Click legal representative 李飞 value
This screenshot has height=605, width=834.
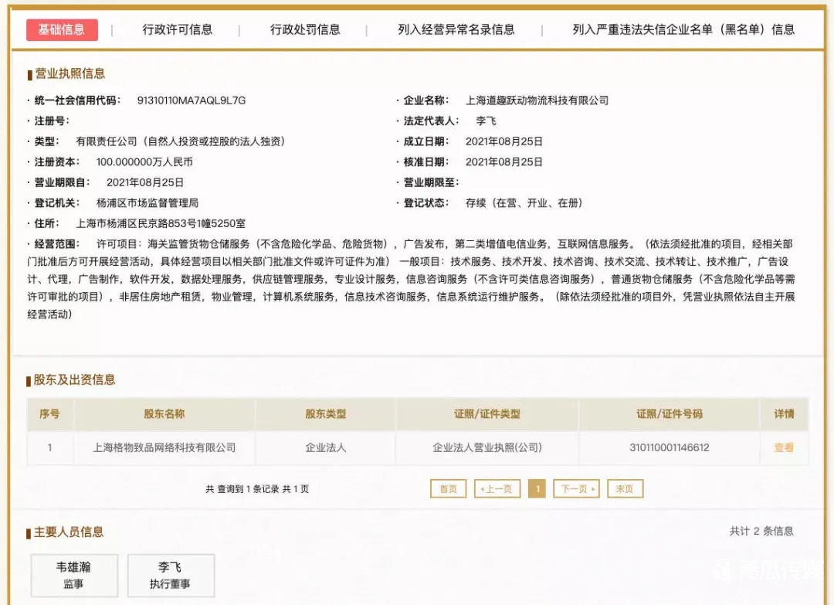(486, 121)
